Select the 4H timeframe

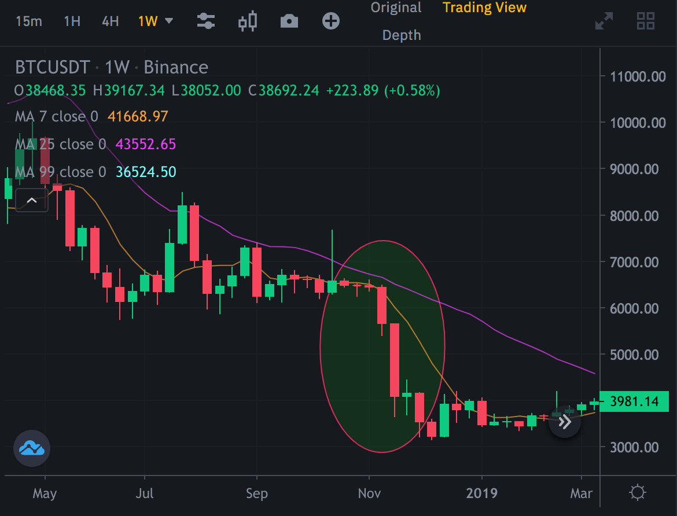(110, 21)
